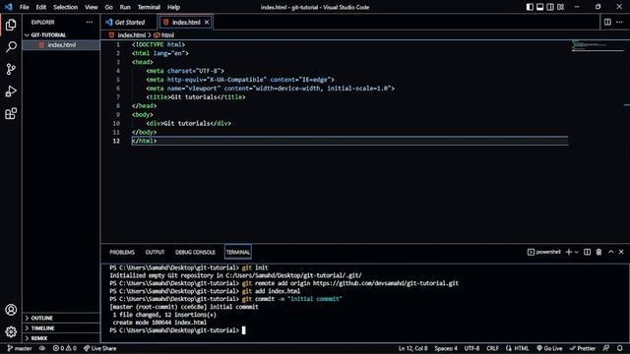Open the feedback icon in status bar
The width and height of the screenshot is (630, 354).
pos(606,348)
